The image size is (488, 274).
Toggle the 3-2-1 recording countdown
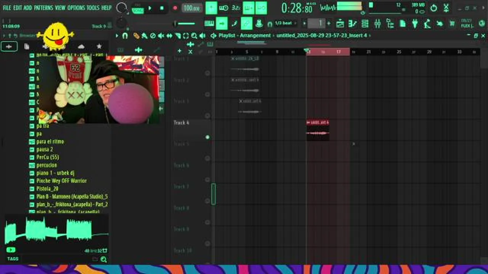(236, 8)
